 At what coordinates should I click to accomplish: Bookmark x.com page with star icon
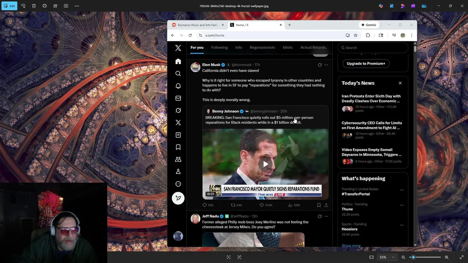tap(355, 35)
